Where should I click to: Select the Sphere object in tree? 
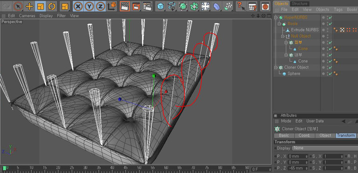click(x=294, y=74)
